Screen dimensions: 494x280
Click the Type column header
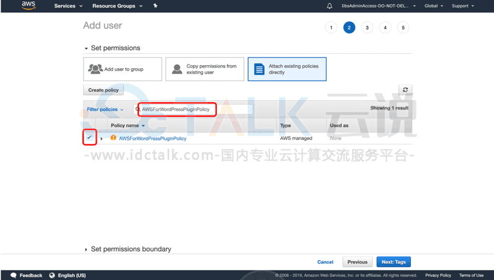click(286, 125)
